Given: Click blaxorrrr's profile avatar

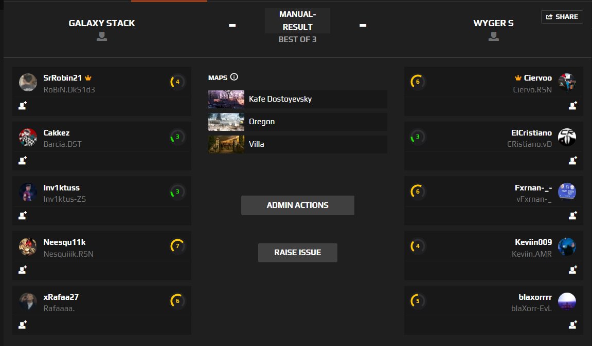Looking at the screenshot, I should [567, 301].
